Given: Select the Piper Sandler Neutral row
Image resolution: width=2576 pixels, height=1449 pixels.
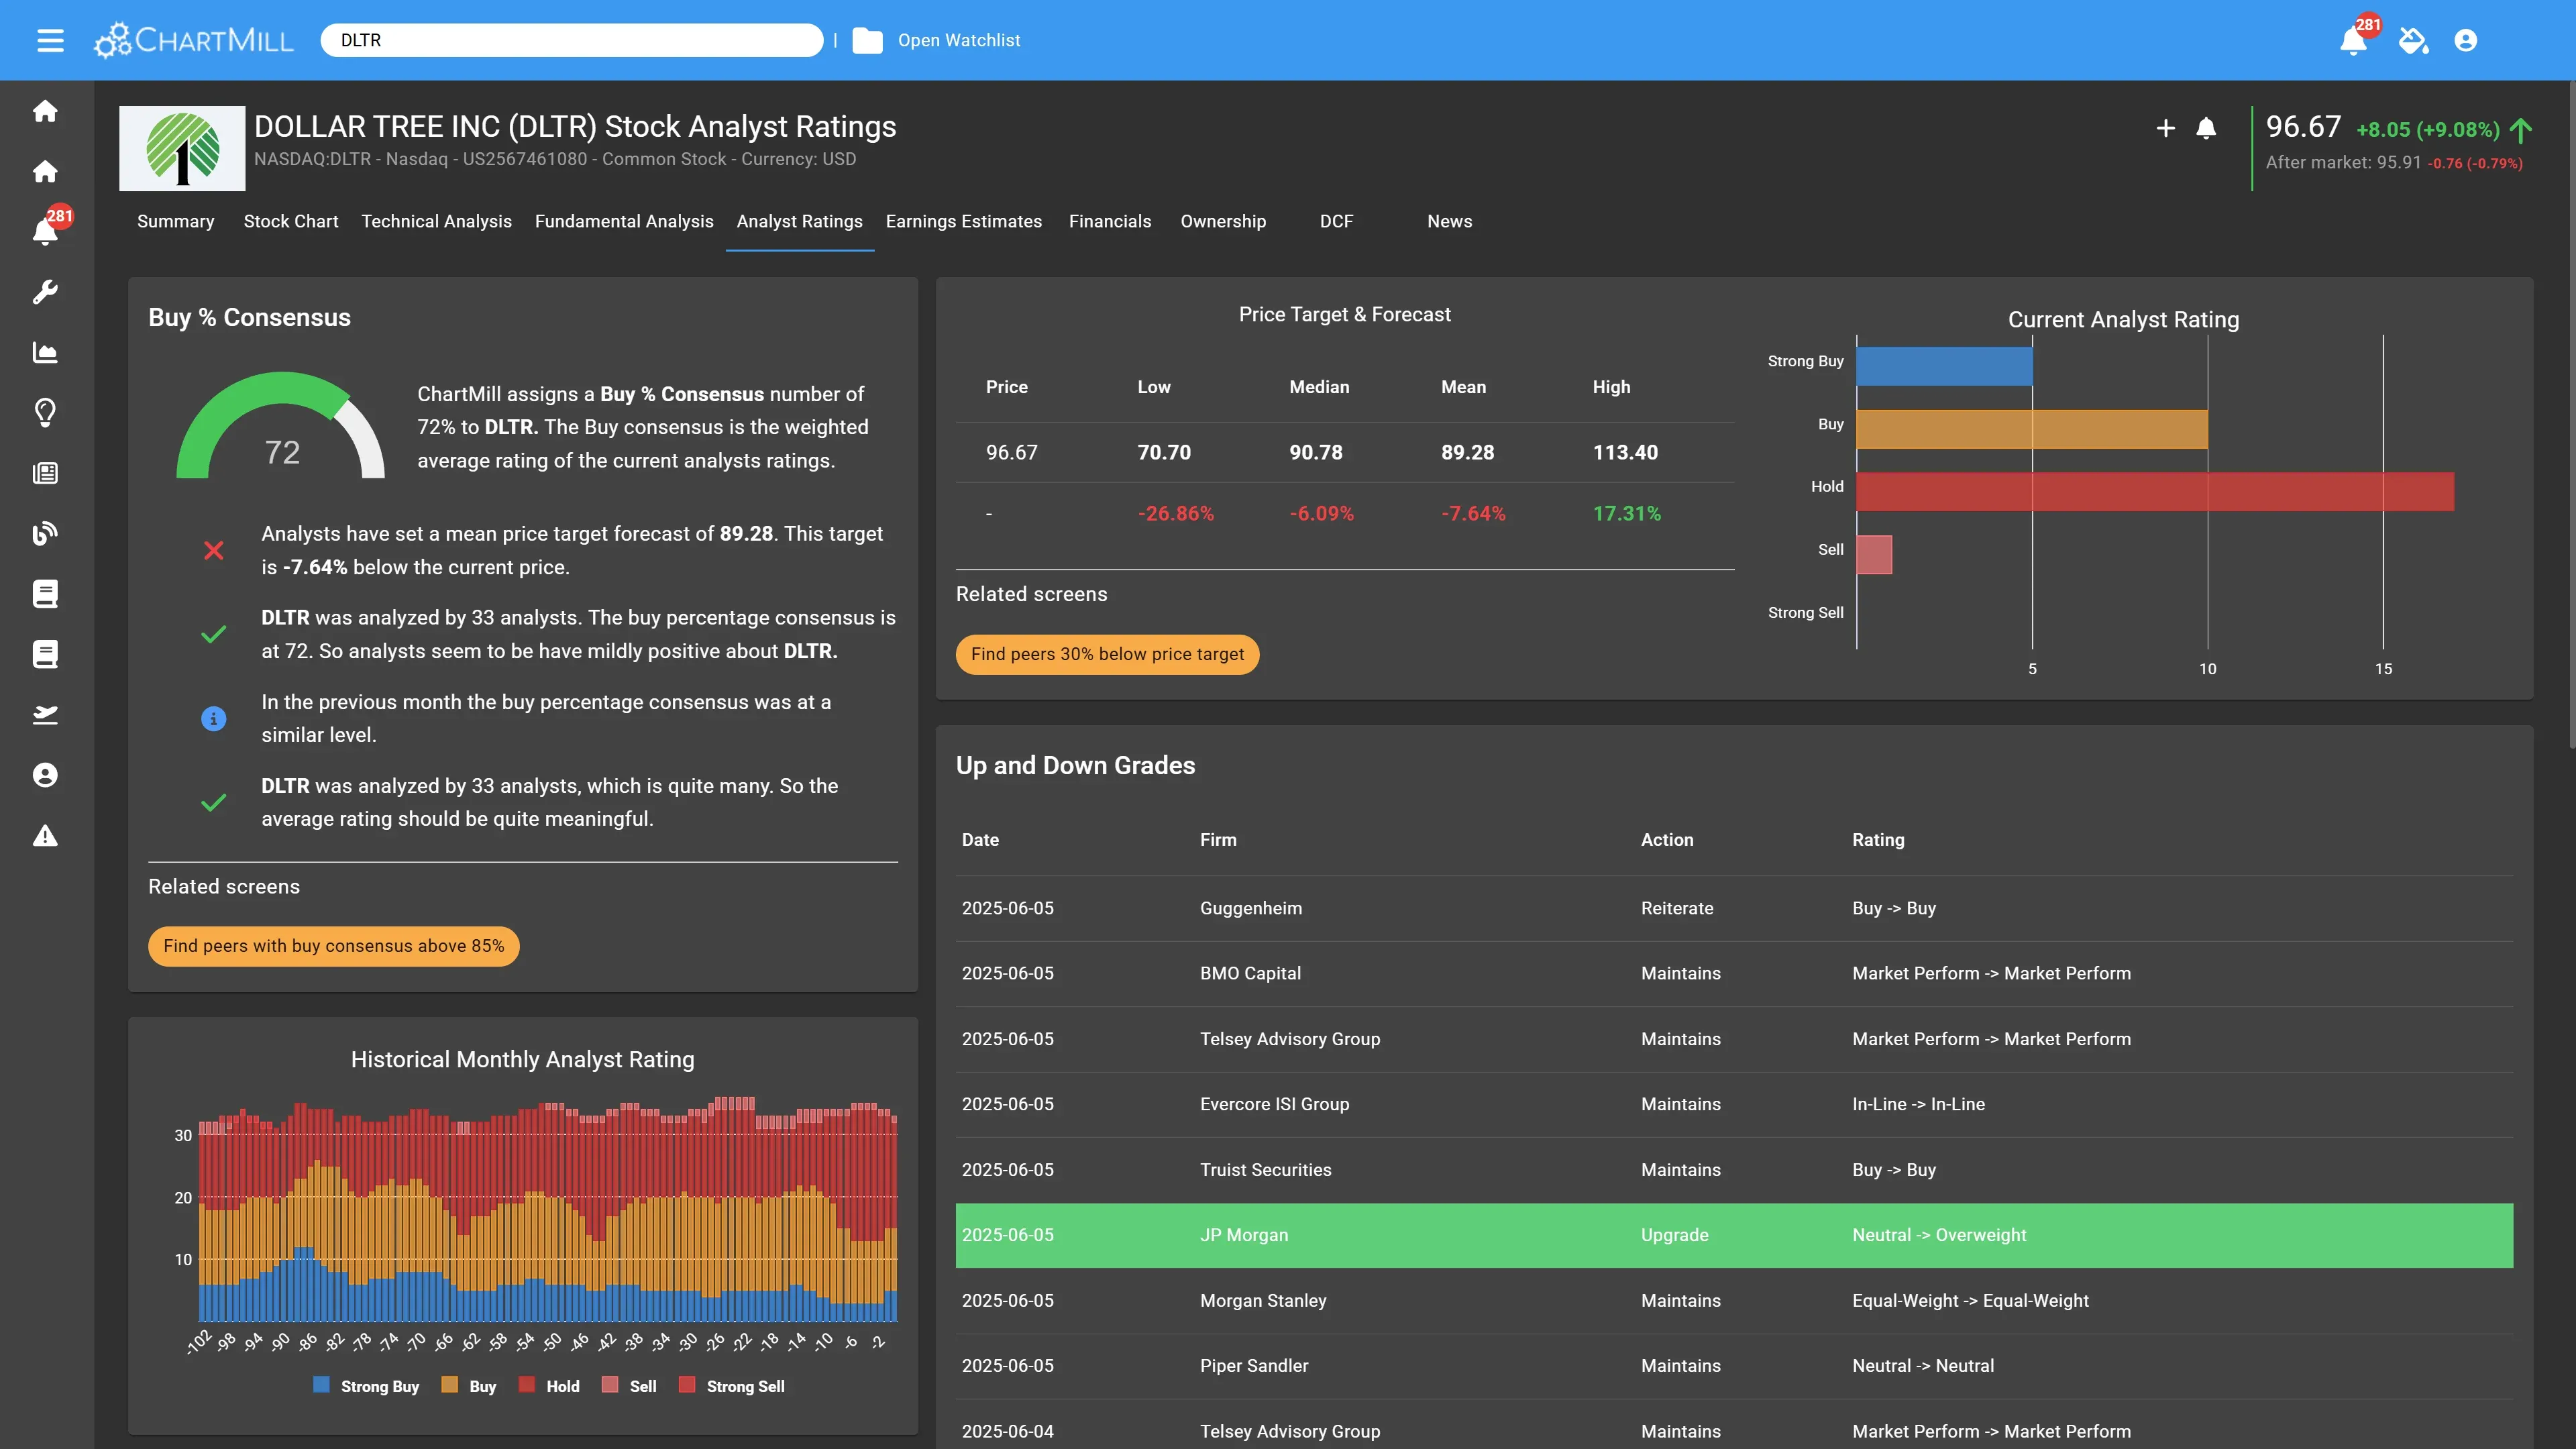Looking at the screenshot, I should pyautogui.click(x=1734, y=1366).
